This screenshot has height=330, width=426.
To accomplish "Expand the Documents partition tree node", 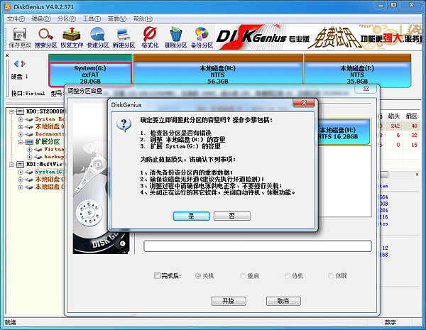I will pos(21,134).
